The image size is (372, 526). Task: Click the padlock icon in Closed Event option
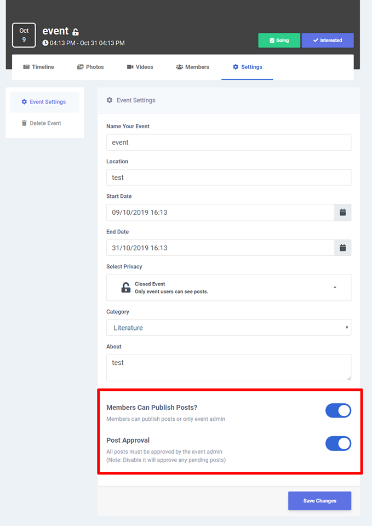click(x=126, y=288)
